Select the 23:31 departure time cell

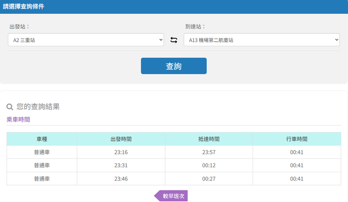tap(121, 166)
